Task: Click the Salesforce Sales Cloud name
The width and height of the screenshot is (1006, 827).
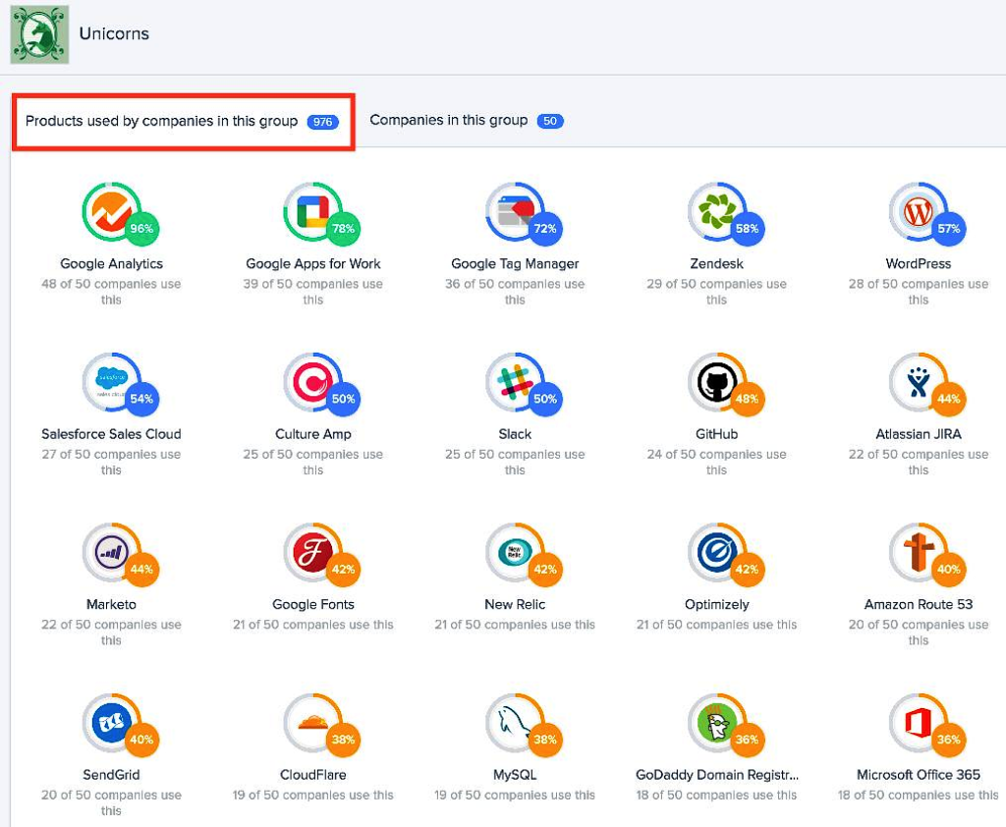Action: [112, 434]
